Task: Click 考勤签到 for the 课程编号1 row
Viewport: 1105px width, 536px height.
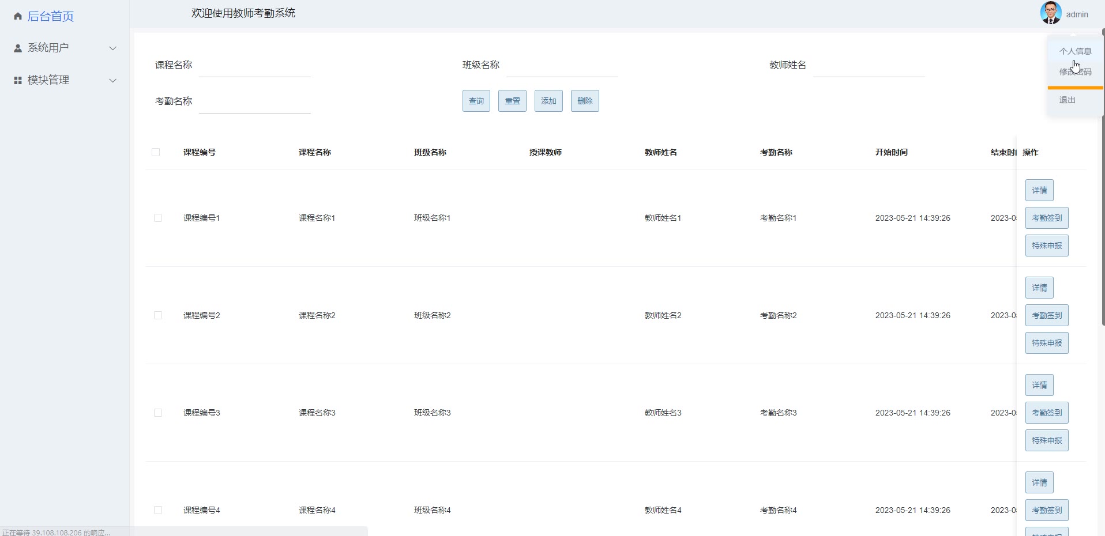Action: [x=1047, y=218]
